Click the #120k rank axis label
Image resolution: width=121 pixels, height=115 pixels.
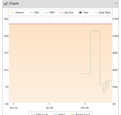116,36
